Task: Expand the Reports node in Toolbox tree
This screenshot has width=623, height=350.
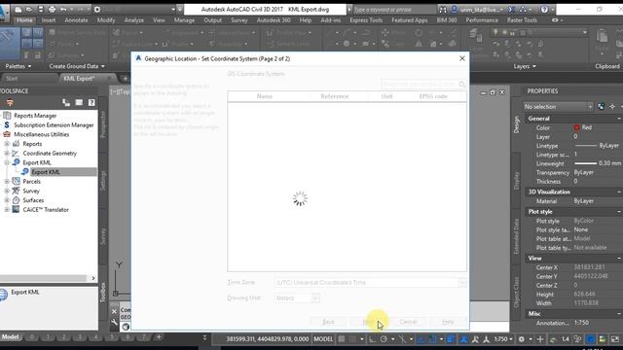Action: [7, 144]
